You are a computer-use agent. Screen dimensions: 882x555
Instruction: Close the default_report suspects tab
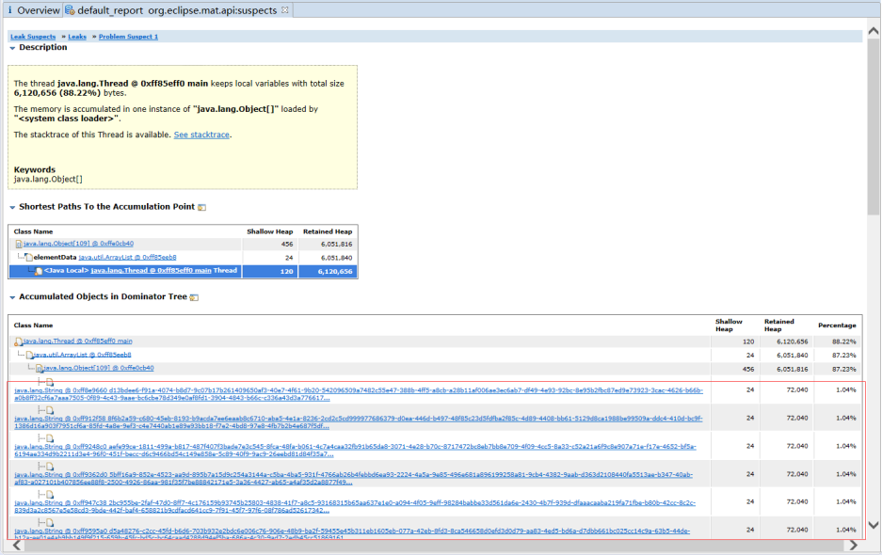(x=285, y=10)
